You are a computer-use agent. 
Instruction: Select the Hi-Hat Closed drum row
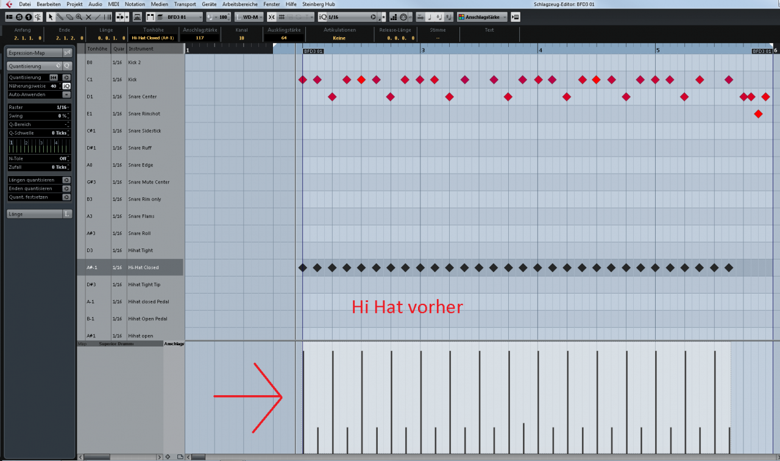coord(130,267)
